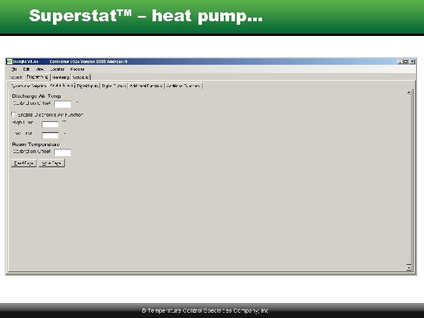Click the Low Limit input field

click(x=50, y=135)
